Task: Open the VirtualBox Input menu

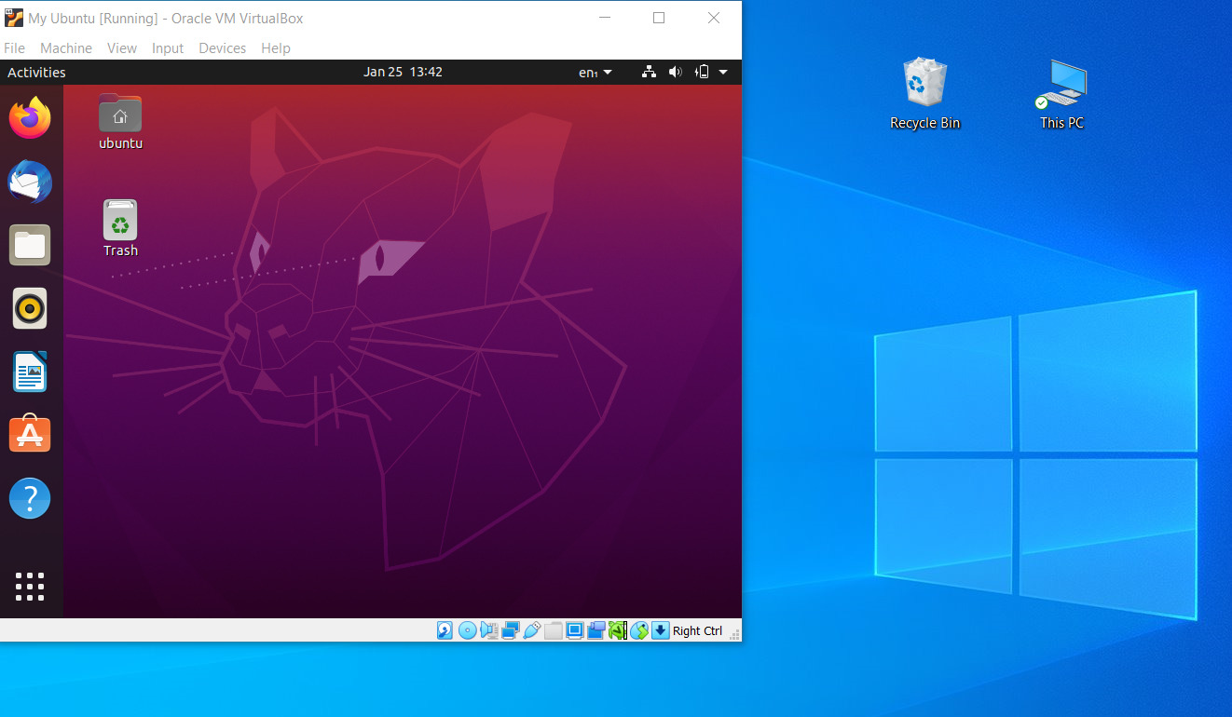Action: [168, 48]
